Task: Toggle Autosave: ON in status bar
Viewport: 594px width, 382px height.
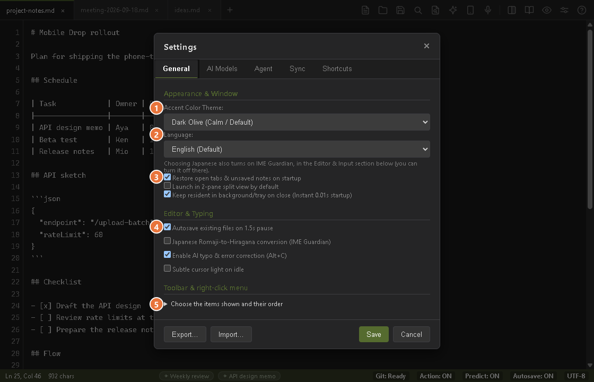Action: [x=533, y=376]
